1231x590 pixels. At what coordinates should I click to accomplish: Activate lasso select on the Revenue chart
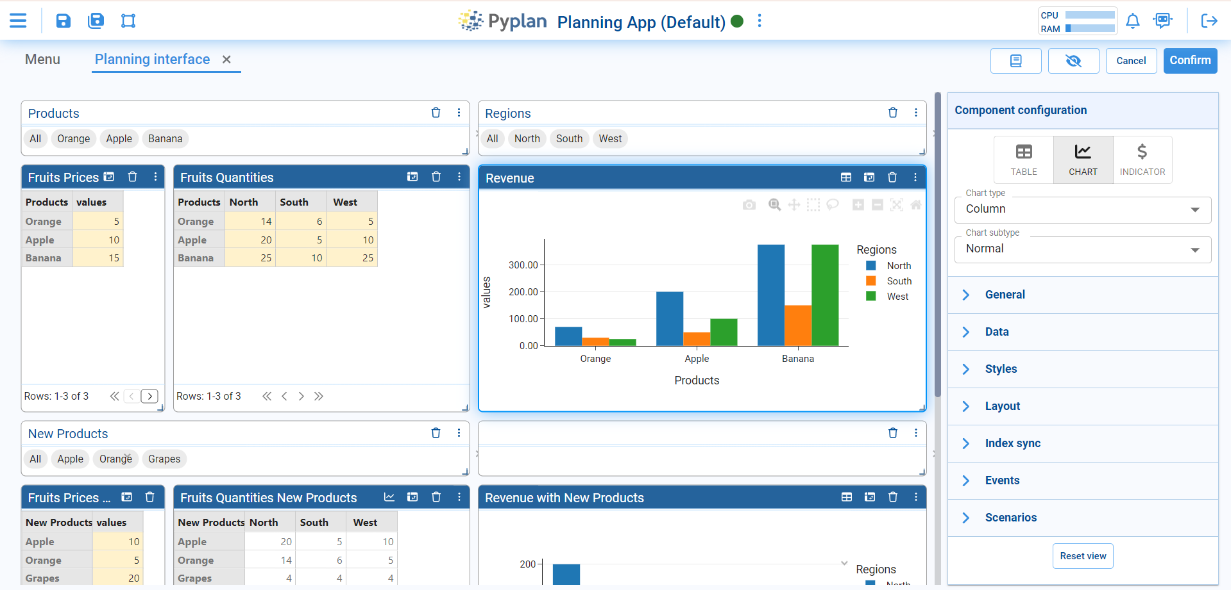(833, 204)
